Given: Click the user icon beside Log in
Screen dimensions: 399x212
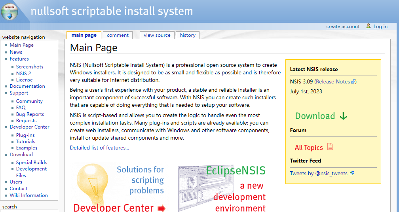Looking at the screenshot, I should tap(368, 26).
